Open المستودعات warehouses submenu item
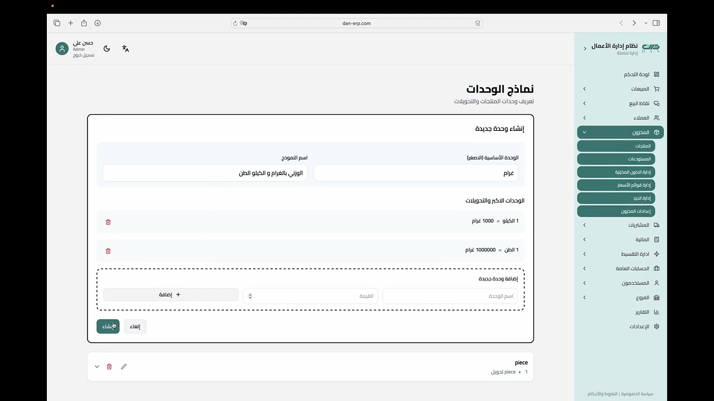This screenshot has width=714, height=401. [616, 159]
